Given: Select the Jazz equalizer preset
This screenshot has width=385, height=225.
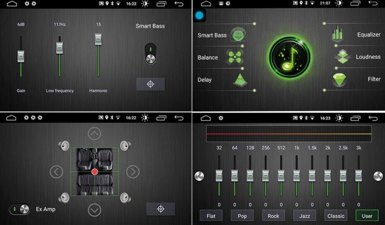Looking at the screenshot, I should tap(305, 215).
